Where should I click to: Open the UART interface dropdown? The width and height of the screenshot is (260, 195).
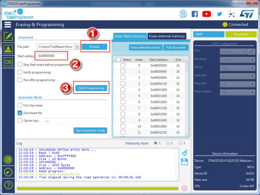(209, 34)
